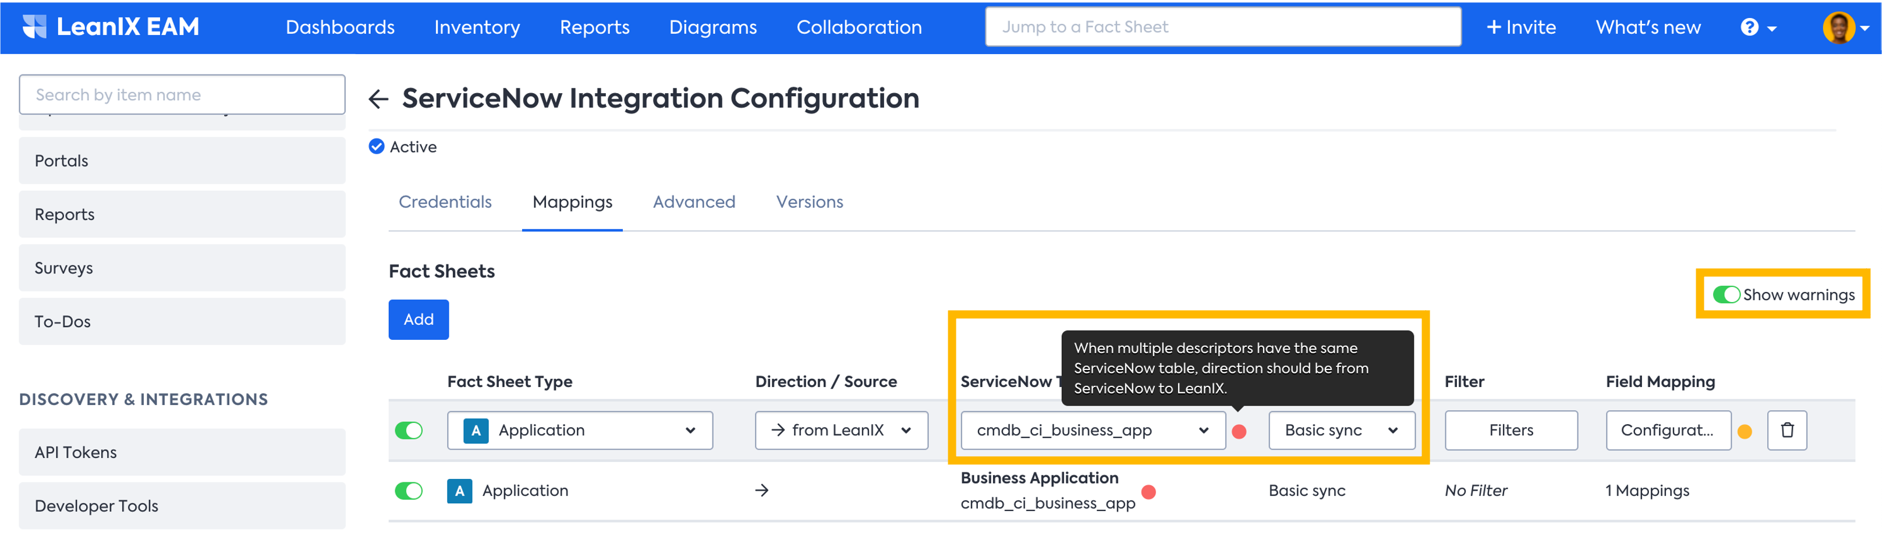Click the 1 Mappings text
The height and width of the screenshot is (533, 1883).
click(x=1647, y=491)
